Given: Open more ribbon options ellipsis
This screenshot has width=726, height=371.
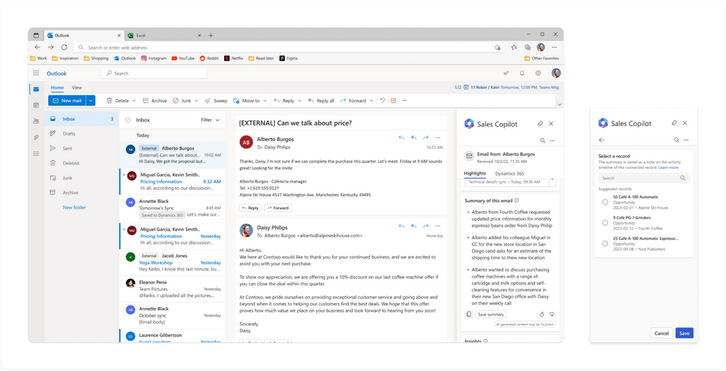Looking at the screenshot, I should tap(404, 100).
